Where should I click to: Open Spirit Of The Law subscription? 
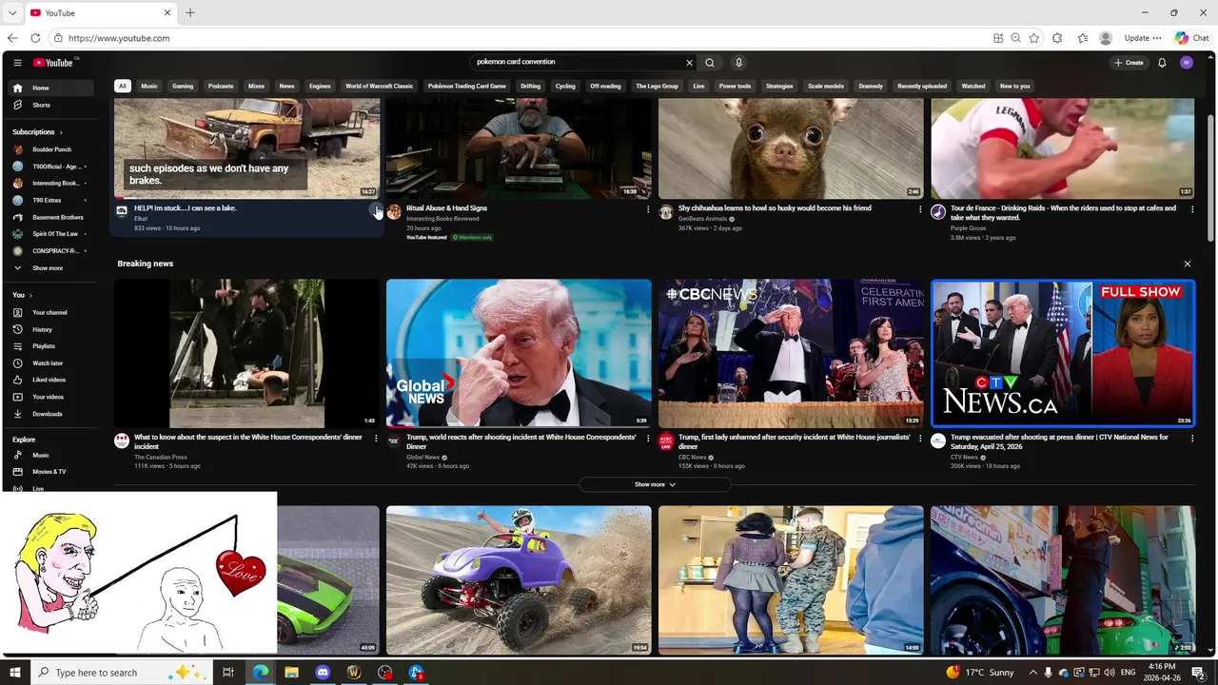click(52, 234)
